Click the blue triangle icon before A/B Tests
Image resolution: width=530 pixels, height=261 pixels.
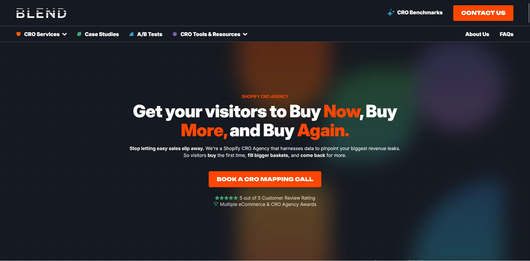132,34
